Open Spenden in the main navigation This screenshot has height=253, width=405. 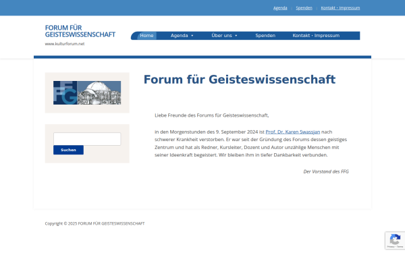pyautogui.click(x=265, y=36)
